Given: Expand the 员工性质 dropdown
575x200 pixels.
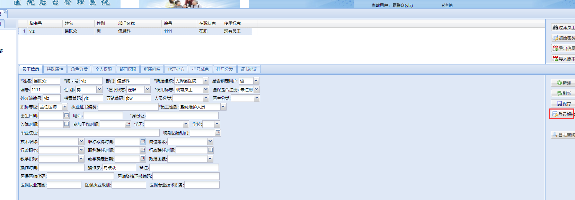Looking at the screenshot, I should click(223, 107).
